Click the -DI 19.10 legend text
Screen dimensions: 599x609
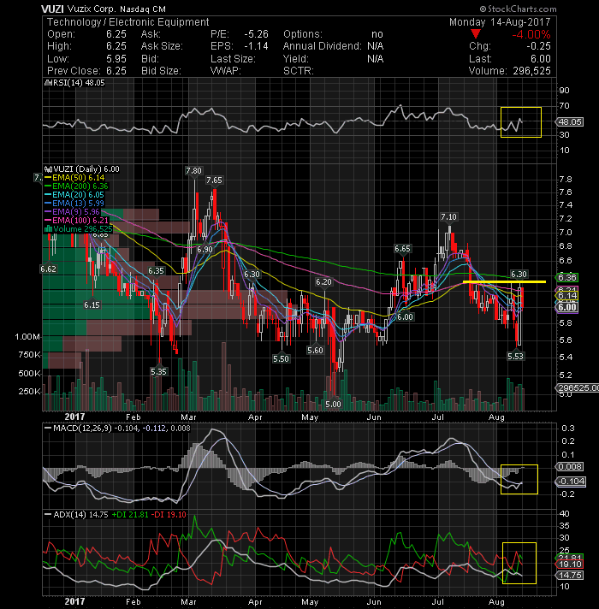pyautogui.click(x=169, y=515)
